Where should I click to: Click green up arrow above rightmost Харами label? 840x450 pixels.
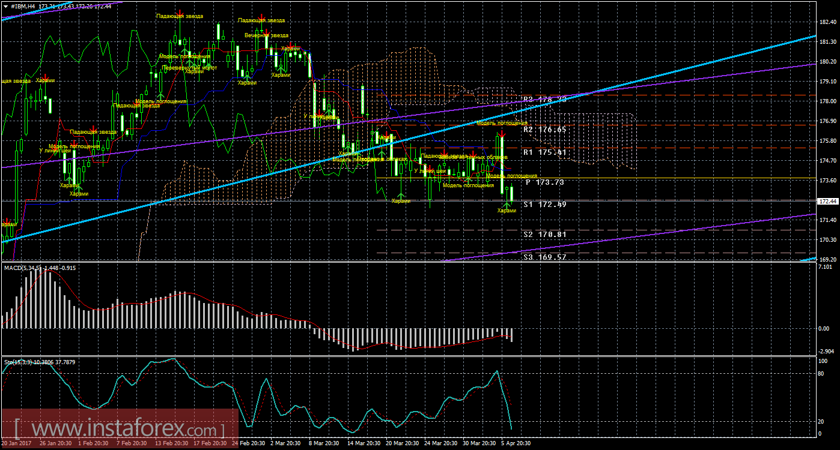pyautogui.click(x=507, y=206)
